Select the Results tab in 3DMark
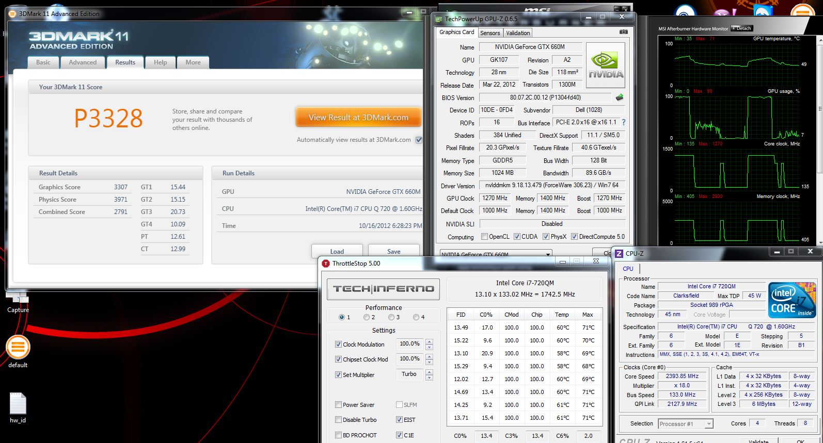The width and height of the screenshot is (823, 443). [x=125, y=62]
